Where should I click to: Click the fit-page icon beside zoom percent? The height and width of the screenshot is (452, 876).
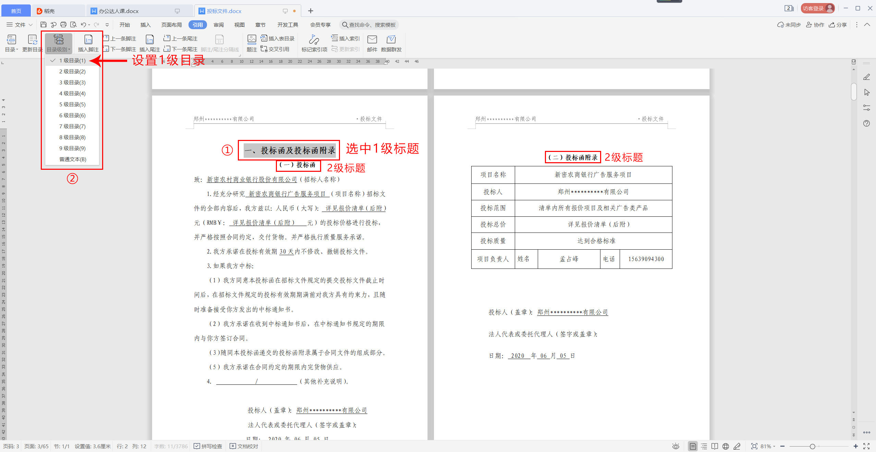[x=754, y=446]
